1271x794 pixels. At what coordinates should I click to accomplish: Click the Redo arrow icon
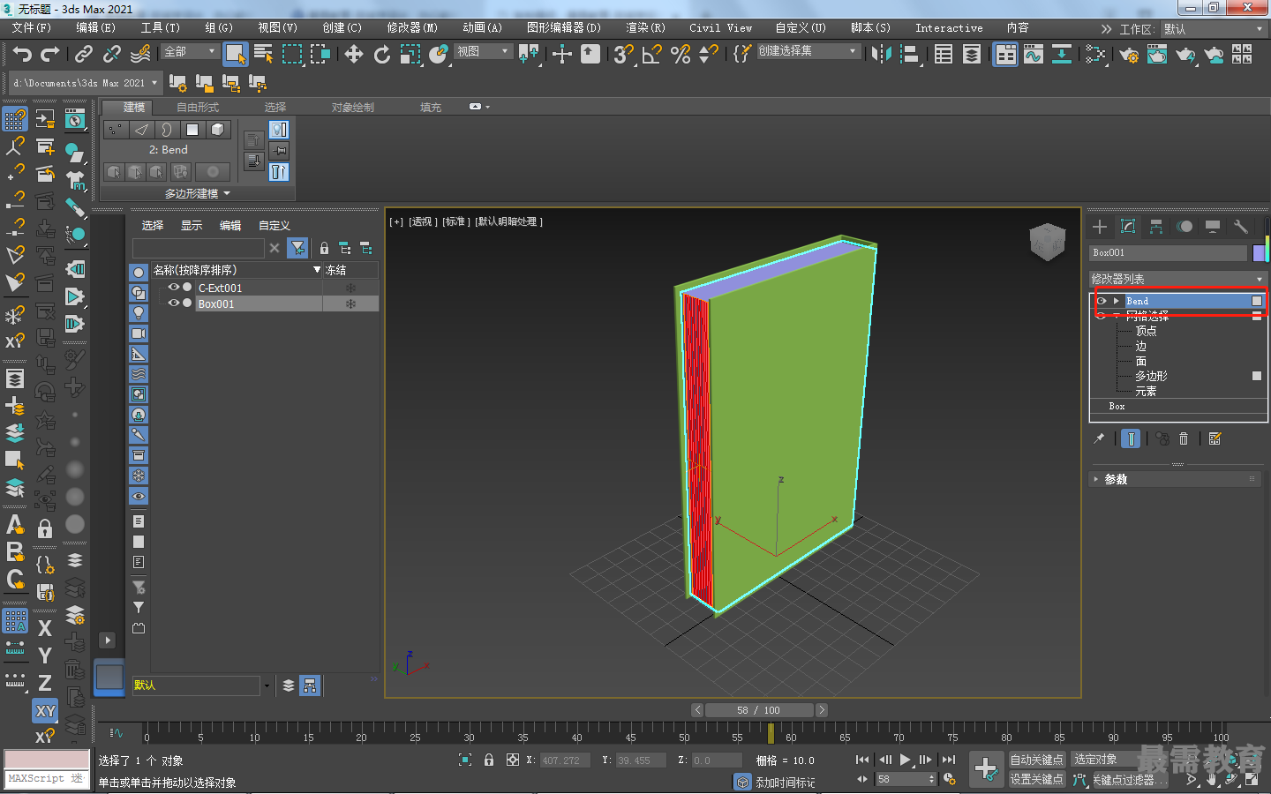click(50, 54)
